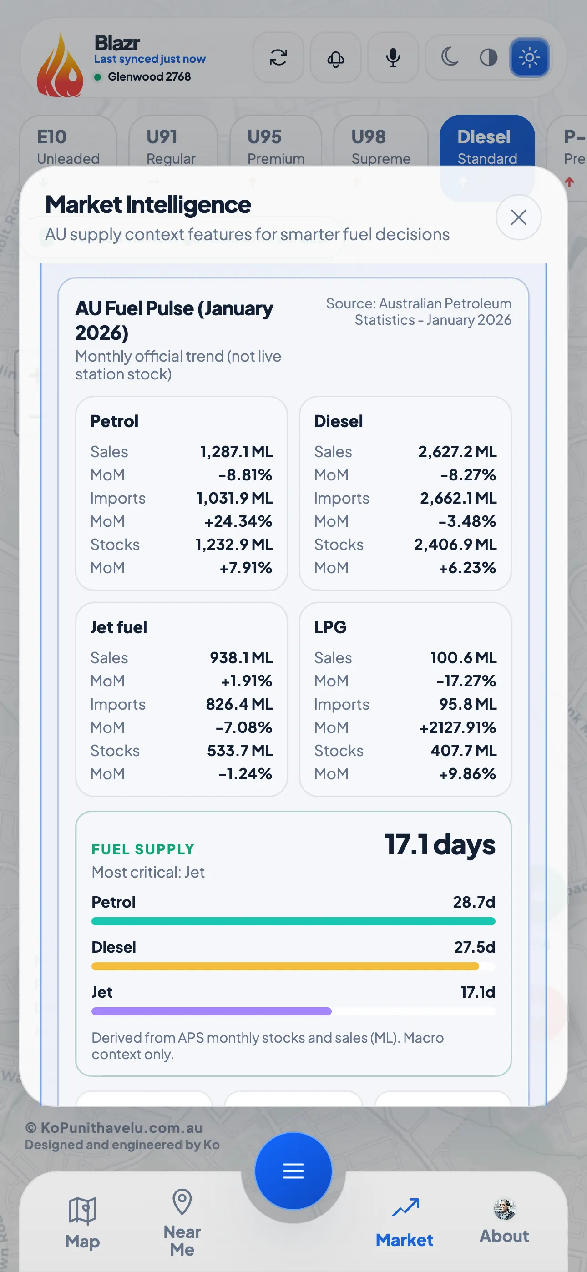Click the Blazr flame logo
The image size is (587, 1272).
point(60,65)
